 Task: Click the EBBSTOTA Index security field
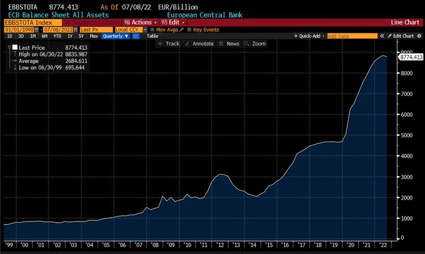pyautogui.click(x=32, y=22)
